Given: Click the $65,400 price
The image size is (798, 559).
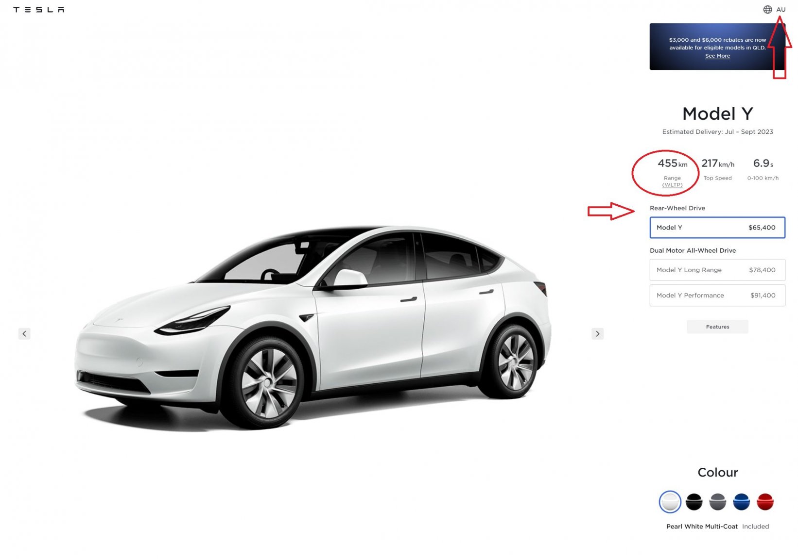Looking at the screenshot, I should click(762, 228).
